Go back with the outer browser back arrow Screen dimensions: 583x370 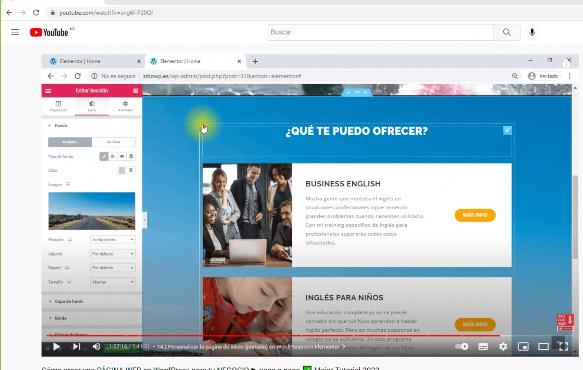click(x=9, y=13)
